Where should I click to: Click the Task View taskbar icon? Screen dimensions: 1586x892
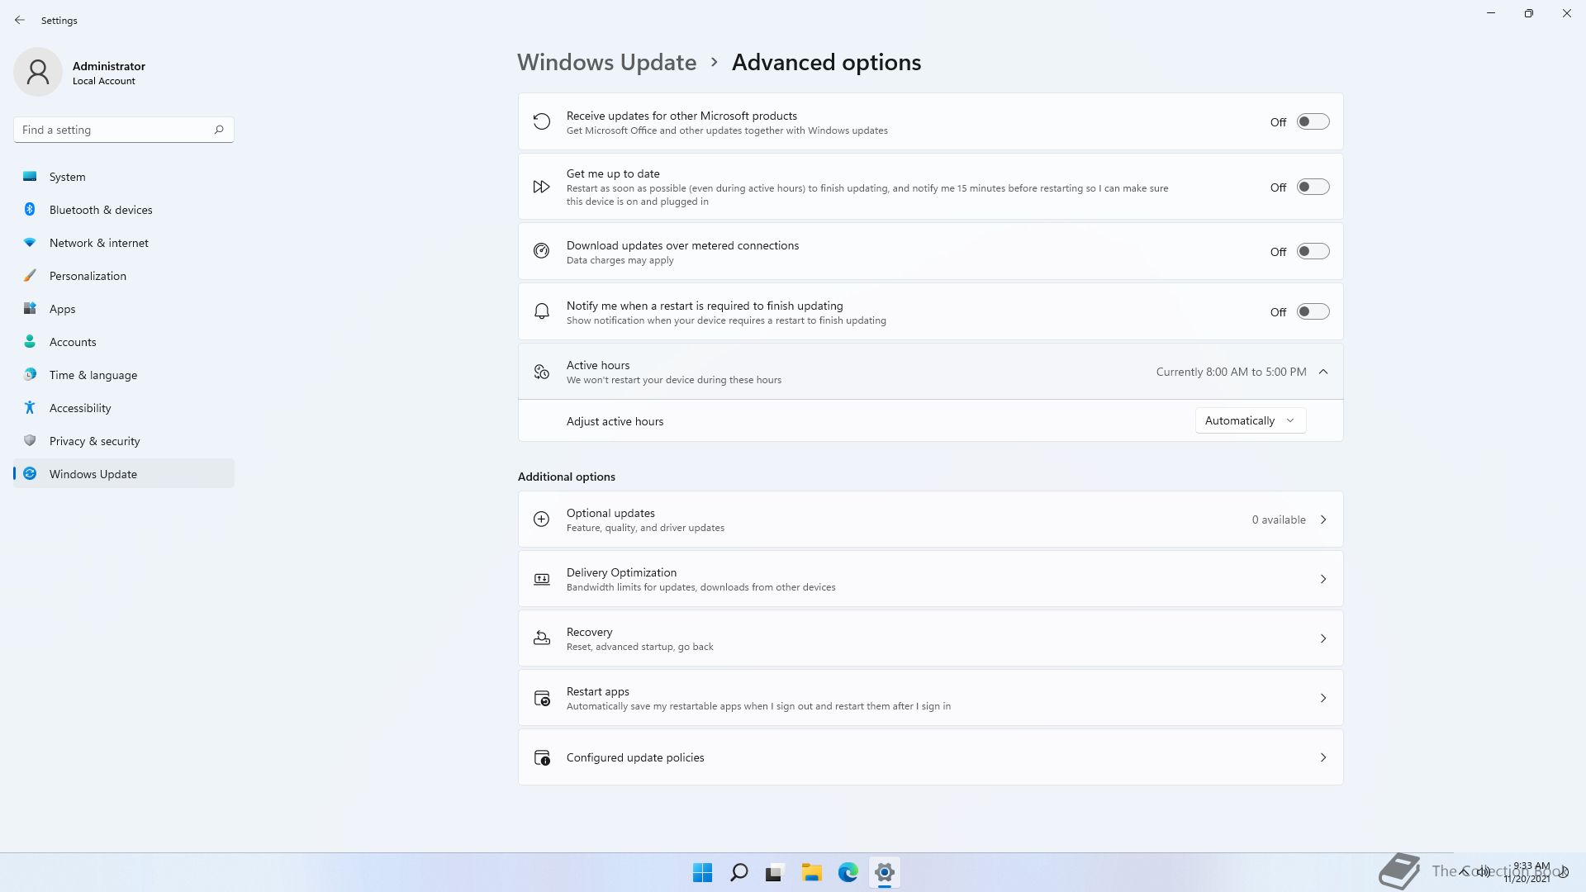[x=775, y=872]
